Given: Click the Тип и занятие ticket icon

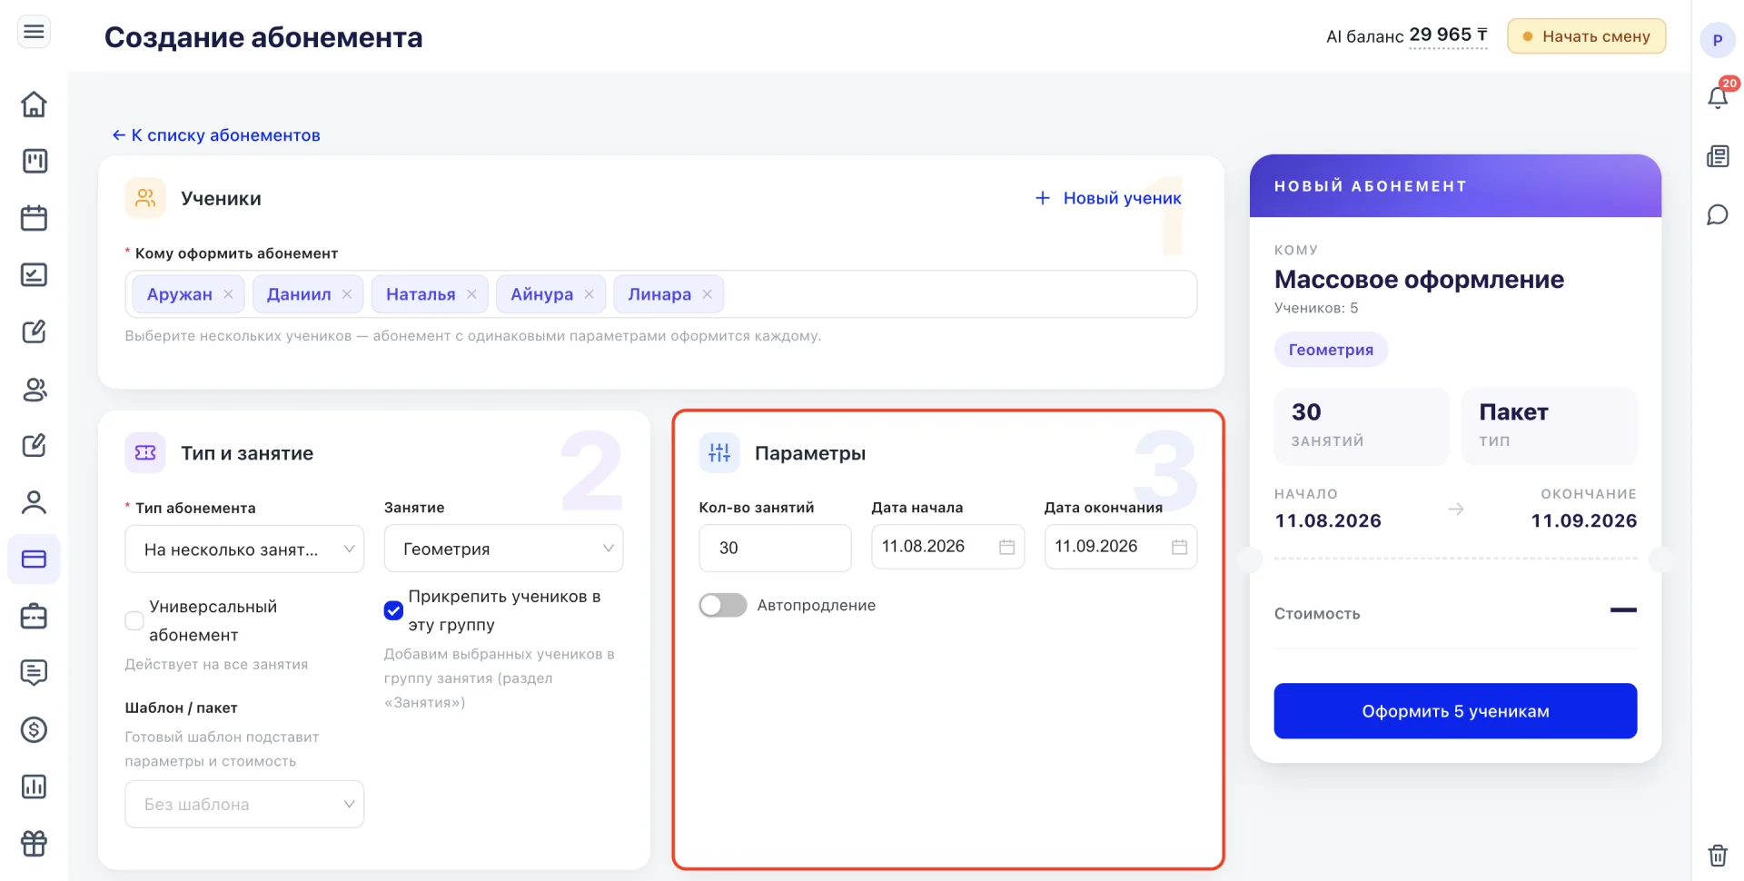Looking at the screenshot, I should pyautogui.click(x=145, y=452).
